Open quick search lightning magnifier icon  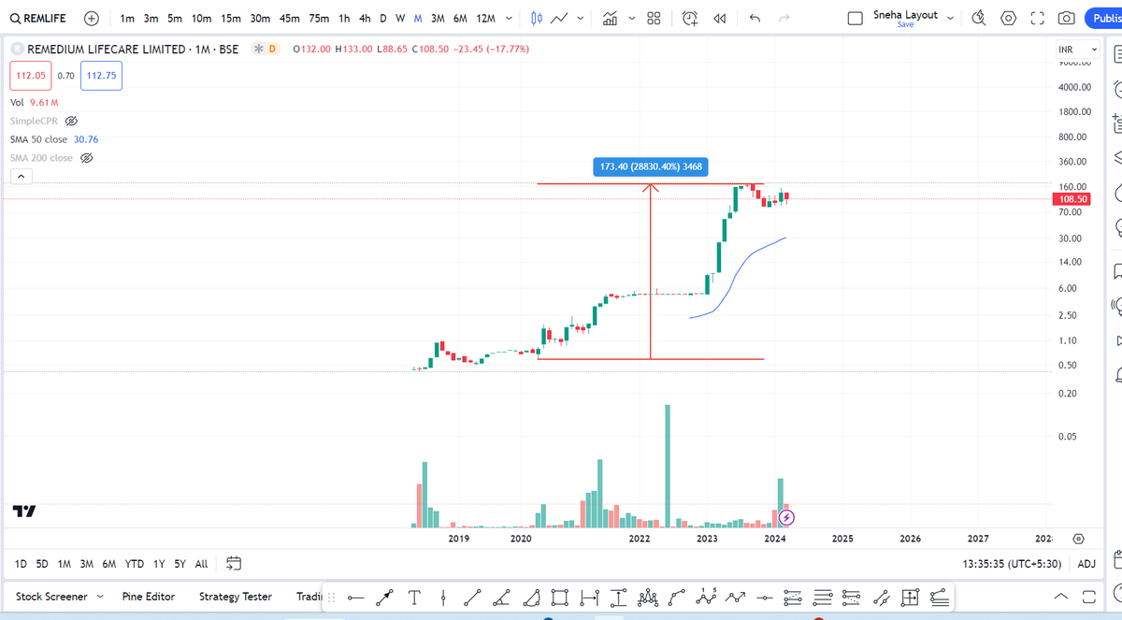979,19
